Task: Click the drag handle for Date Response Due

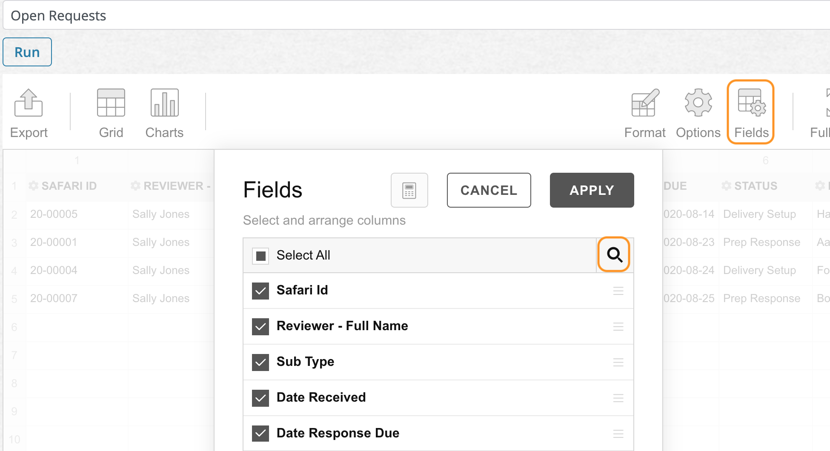Action: coord(618,434)
